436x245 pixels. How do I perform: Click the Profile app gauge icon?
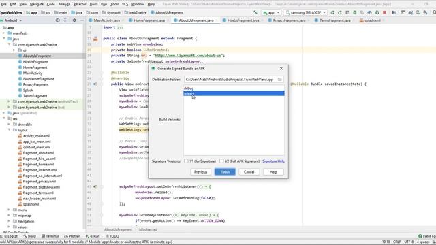[x=369, y=12]
